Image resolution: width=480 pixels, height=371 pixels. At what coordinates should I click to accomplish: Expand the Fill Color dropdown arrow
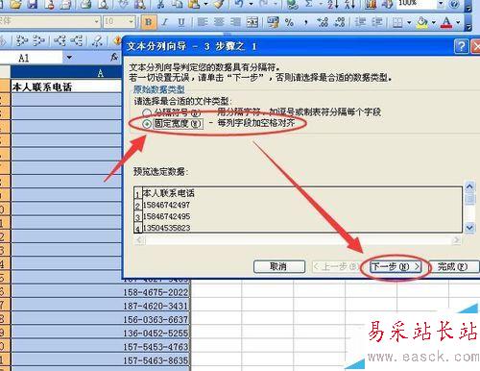coord(434,22)
